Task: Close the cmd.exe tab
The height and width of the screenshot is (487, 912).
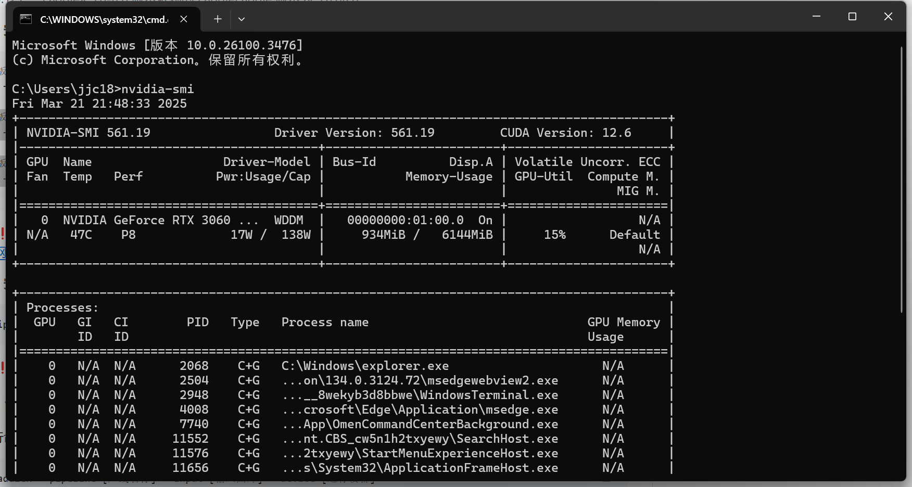Action: click(x=184, y=19)
